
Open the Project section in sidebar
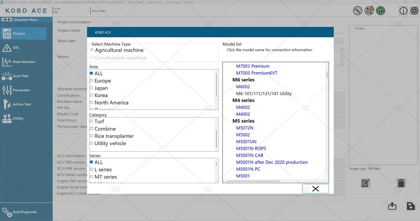(x=23, y=33)
